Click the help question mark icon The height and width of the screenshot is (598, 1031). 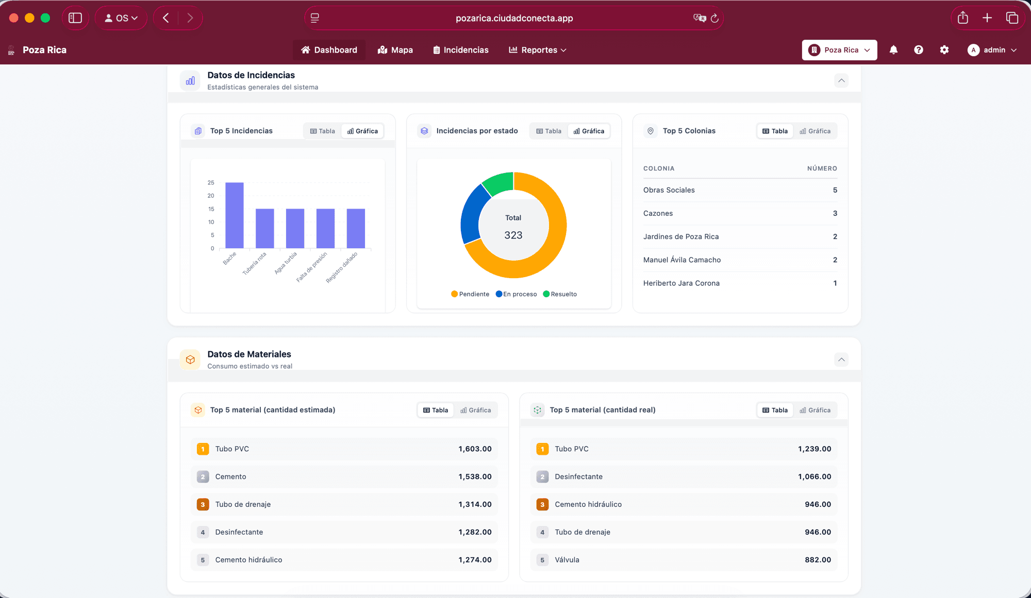919,50
